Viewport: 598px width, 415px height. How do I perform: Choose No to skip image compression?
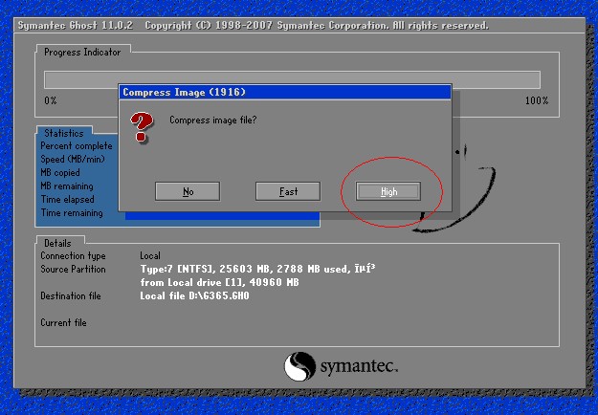pyautogui.click(x=188, y=191)
